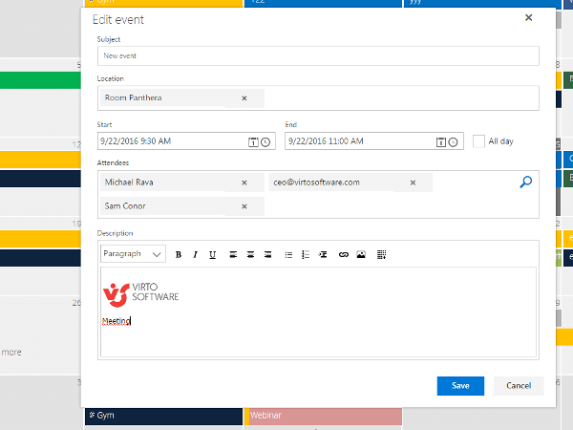Viewport: 573px width, 430px height.
Task: Toggle bold formatting in description toolbar
Action: coord(179,254)
